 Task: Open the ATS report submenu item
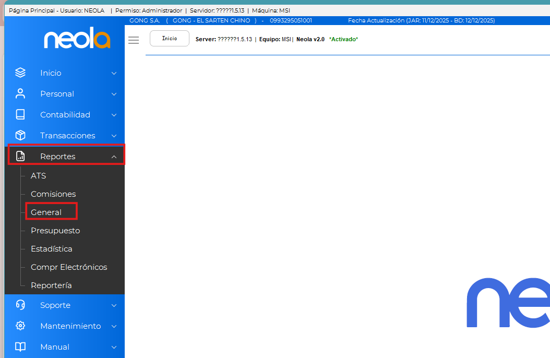(x=39, y=176)
